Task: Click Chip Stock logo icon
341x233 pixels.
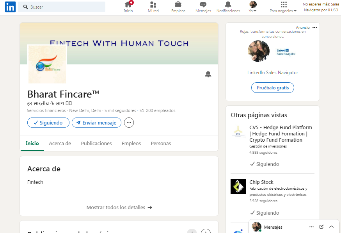Action: pyautogui.click(x=238, y=186)
